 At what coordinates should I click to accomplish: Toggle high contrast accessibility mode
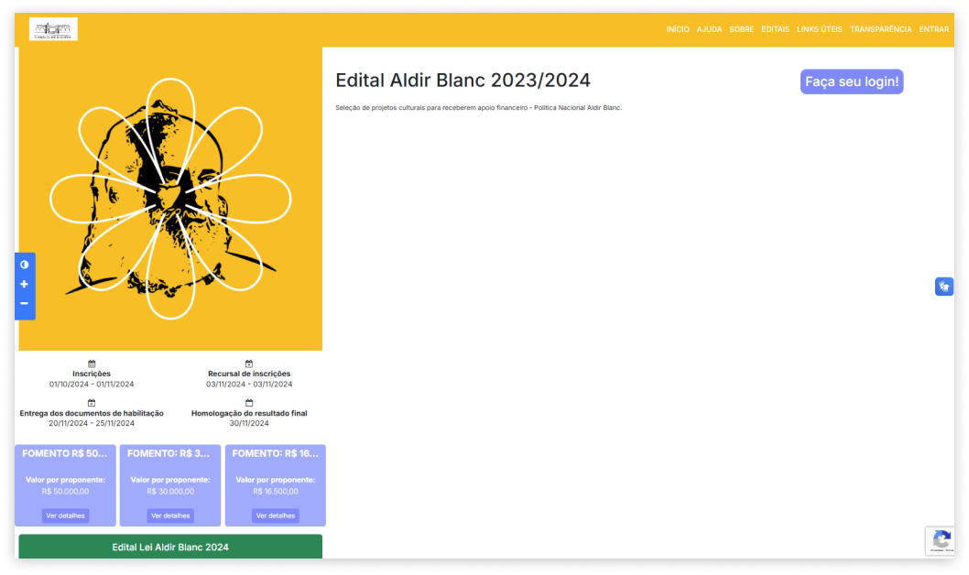[x=24, y=265]
